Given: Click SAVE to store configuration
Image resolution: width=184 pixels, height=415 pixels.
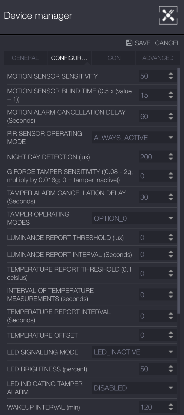Looking at the screenshot, I should click(143, 43).
